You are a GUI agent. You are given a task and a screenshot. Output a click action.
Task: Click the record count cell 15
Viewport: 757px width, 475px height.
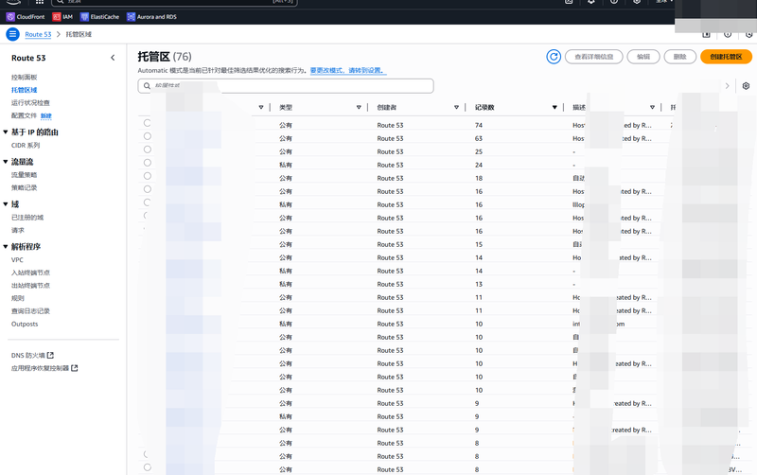[x=479, y=244]
